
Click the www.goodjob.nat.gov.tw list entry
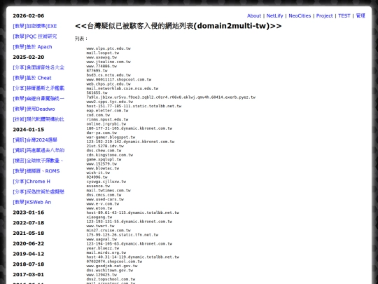[112, 266]
